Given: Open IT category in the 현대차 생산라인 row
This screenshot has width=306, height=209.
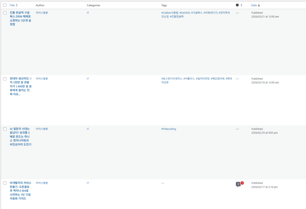Looking at the screenshot, I should pos(88,79).
